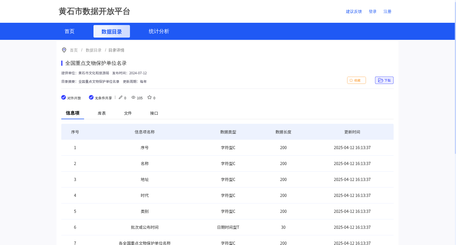Click the 更新周期：每年 text

coord(135,82)
